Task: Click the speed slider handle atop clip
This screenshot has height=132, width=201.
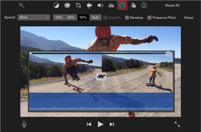Action: pyautogui.click(x=168, y=53)
